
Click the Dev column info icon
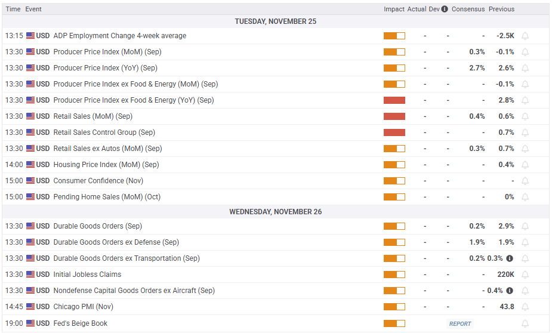[445, 9]
